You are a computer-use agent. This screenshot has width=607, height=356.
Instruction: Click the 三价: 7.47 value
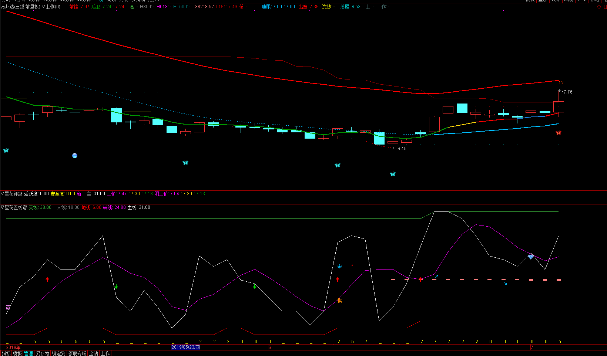(x=117, y=194)
